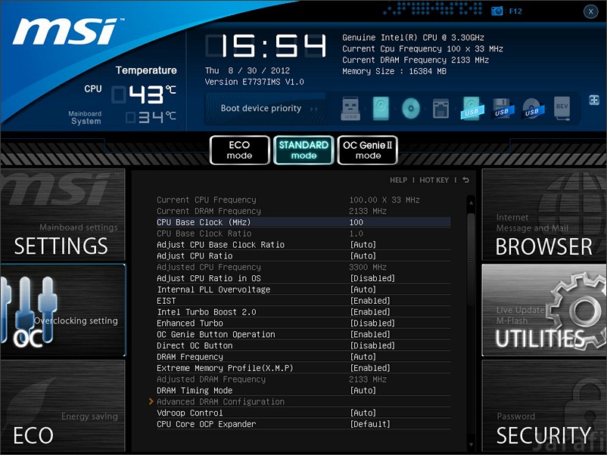Click the plus icon to expand boot devices
The image size is (607, 455).
pos(594,100)
